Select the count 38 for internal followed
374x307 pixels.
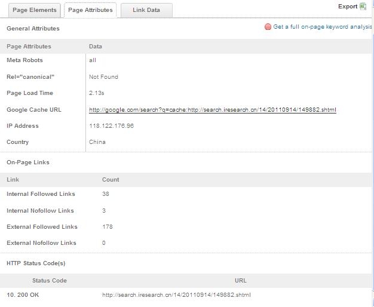pyautogui.click(x=106, y=194)
